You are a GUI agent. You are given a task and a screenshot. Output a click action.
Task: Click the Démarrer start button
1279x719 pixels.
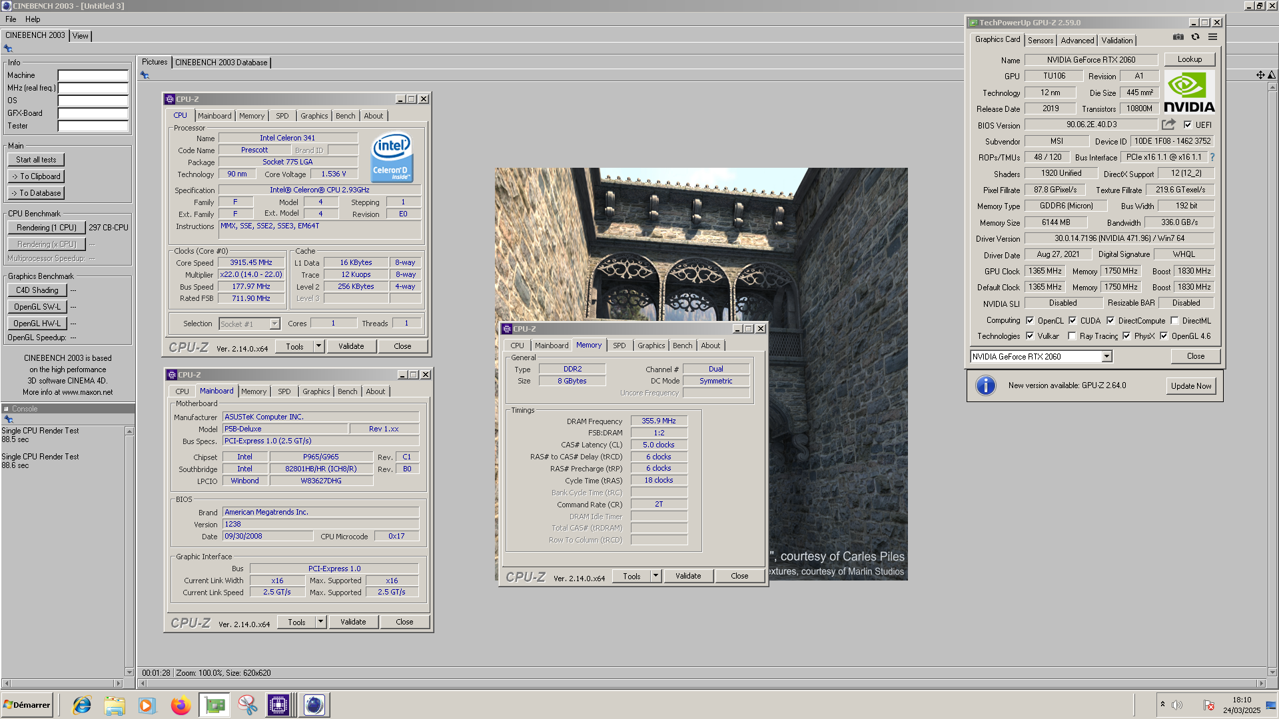click(x=27, y=705)
